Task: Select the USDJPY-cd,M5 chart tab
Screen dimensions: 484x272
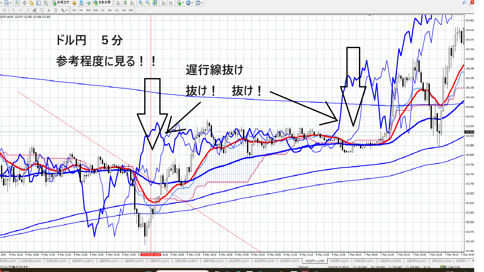Action: click(315, 261)
